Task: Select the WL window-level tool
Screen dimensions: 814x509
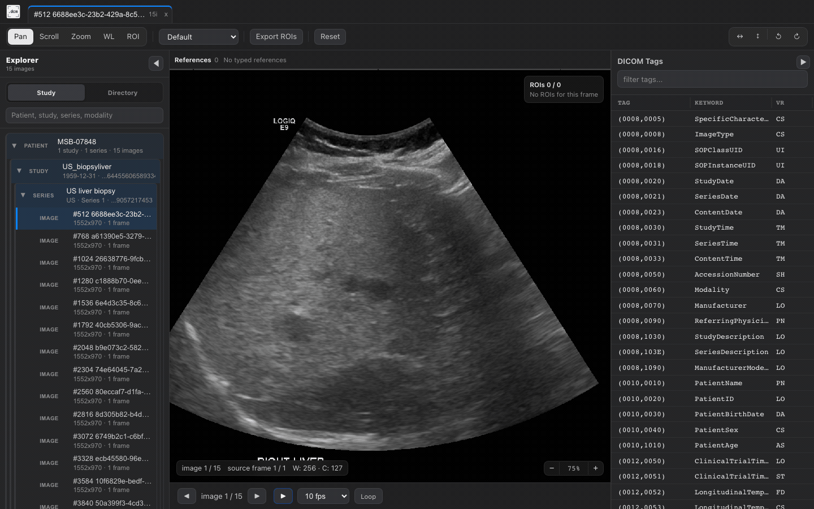Action: click(x=109, y=37)
